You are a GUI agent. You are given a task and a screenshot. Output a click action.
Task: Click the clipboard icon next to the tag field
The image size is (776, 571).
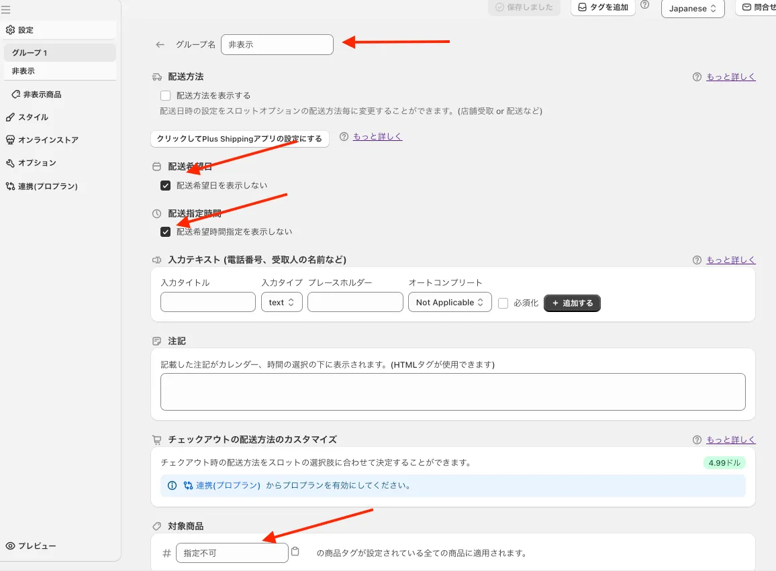pyautogui.click(x=295, y=552)
